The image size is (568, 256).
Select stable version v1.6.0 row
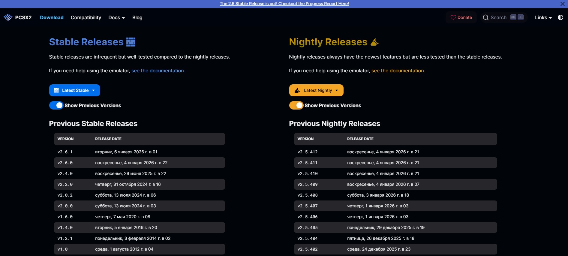point(140,217)
